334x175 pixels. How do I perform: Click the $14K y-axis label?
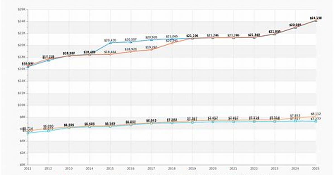[22, 81]
